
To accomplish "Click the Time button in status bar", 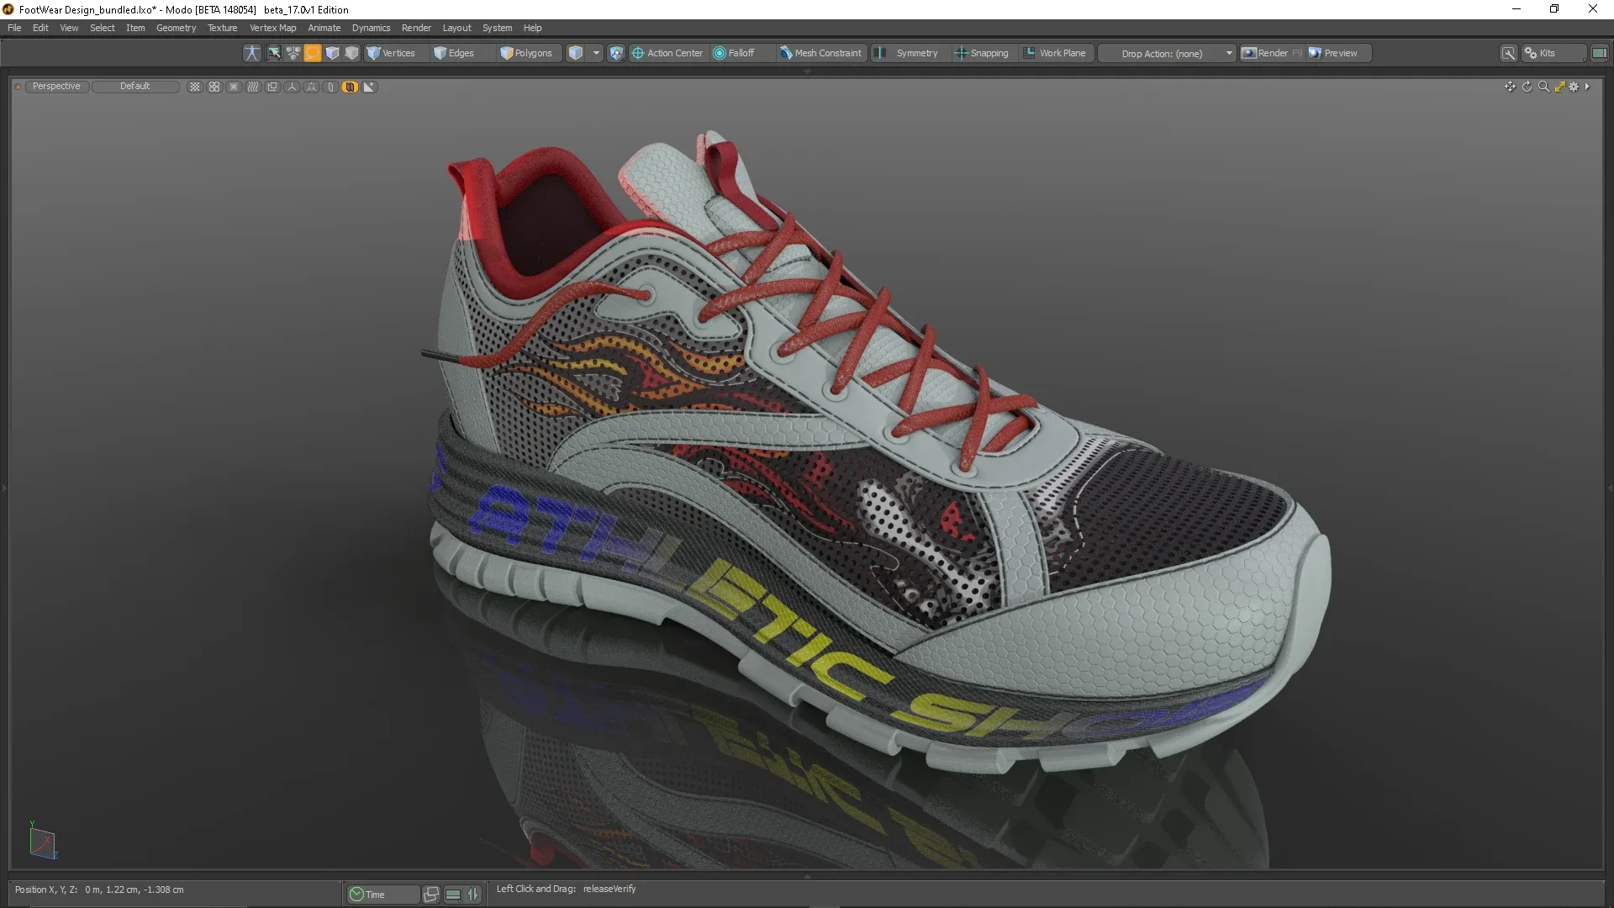I will click(382, 895).
